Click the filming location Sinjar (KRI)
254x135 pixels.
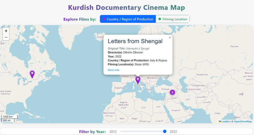(x=142, y=64)
